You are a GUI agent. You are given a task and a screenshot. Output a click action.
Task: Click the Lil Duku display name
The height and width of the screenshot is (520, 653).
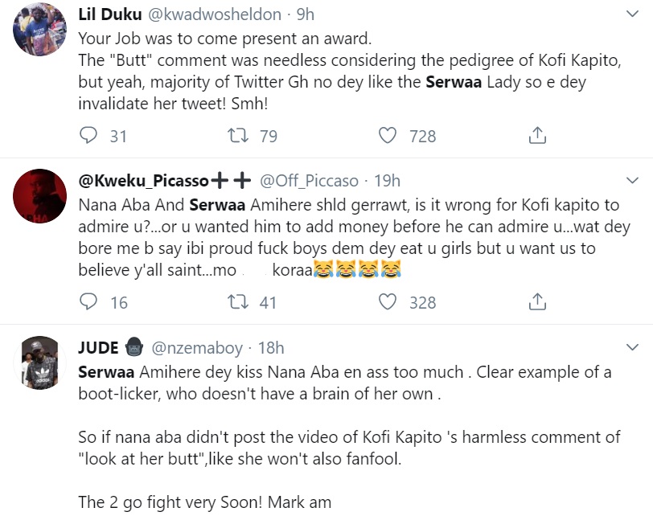pyautogui.click(x=112, y=14)
